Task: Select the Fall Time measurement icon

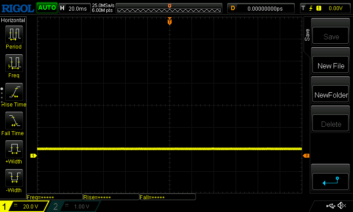Action: coord(14,120)
